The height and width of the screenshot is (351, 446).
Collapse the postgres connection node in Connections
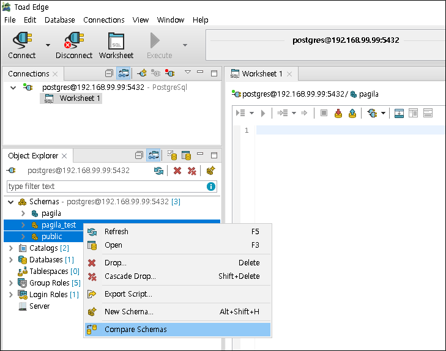(x=13, y=87)
